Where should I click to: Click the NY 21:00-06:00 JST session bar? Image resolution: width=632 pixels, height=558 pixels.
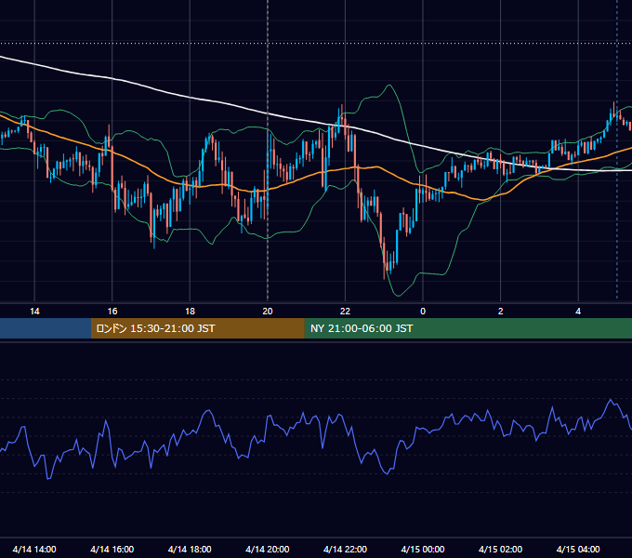pos(467,328)
